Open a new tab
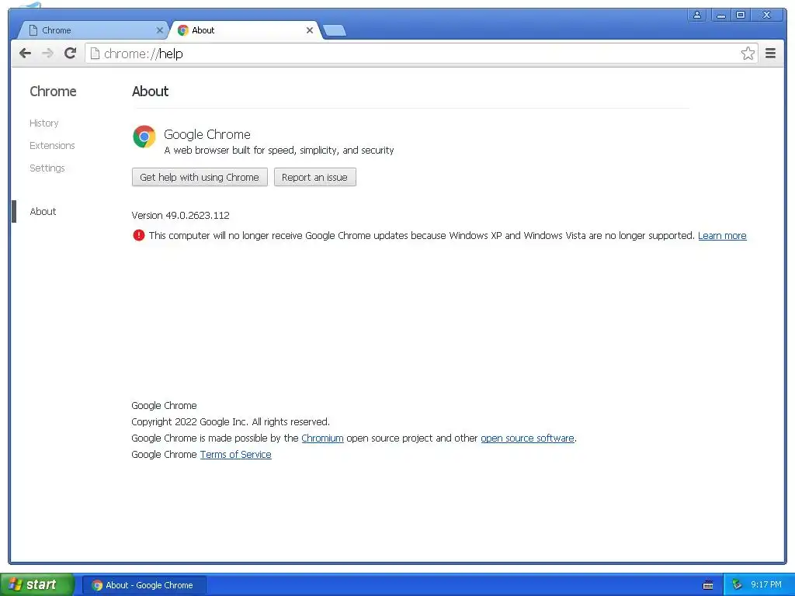Viewport: 795px width, 596px height. pyautogui.click(x=334, y=31)
